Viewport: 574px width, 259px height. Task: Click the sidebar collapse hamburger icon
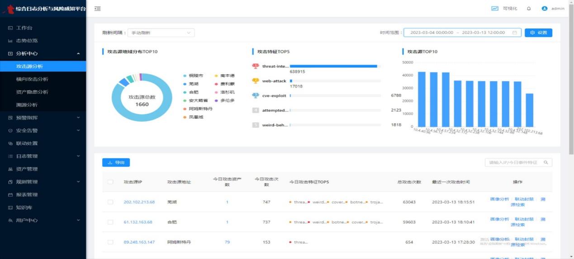(98, 9)
